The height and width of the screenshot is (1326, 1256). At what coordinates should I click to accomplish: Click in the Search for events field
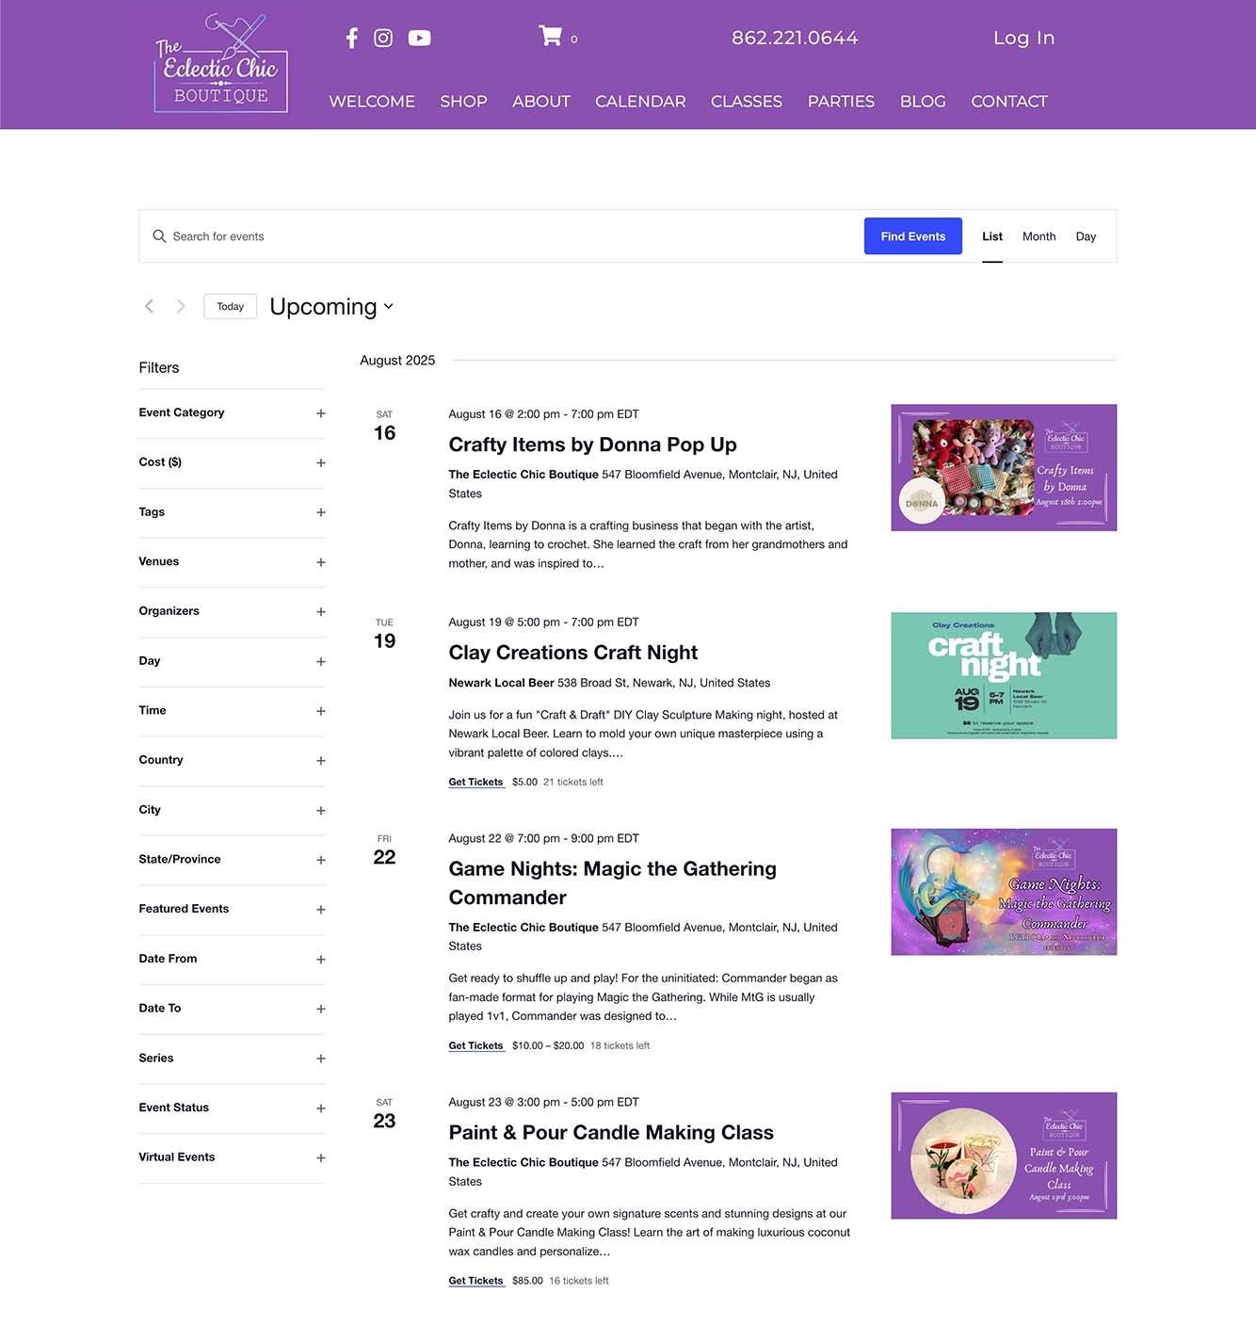[508, 236]
